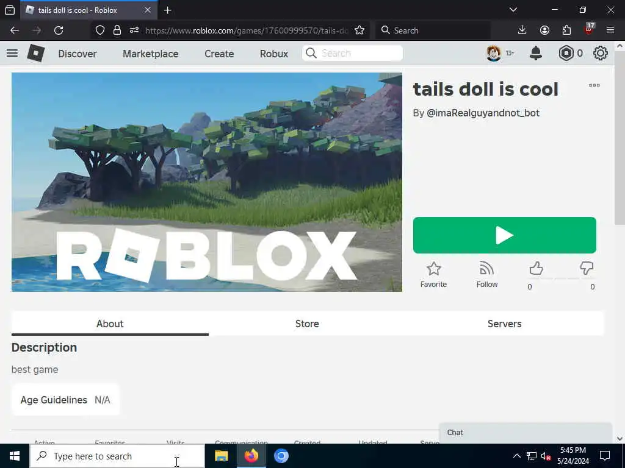Open the taskbar clock and date
Image resolution: width=625 pixels, height=468 pixels.
pyautogui.click(x=573, y=456)
